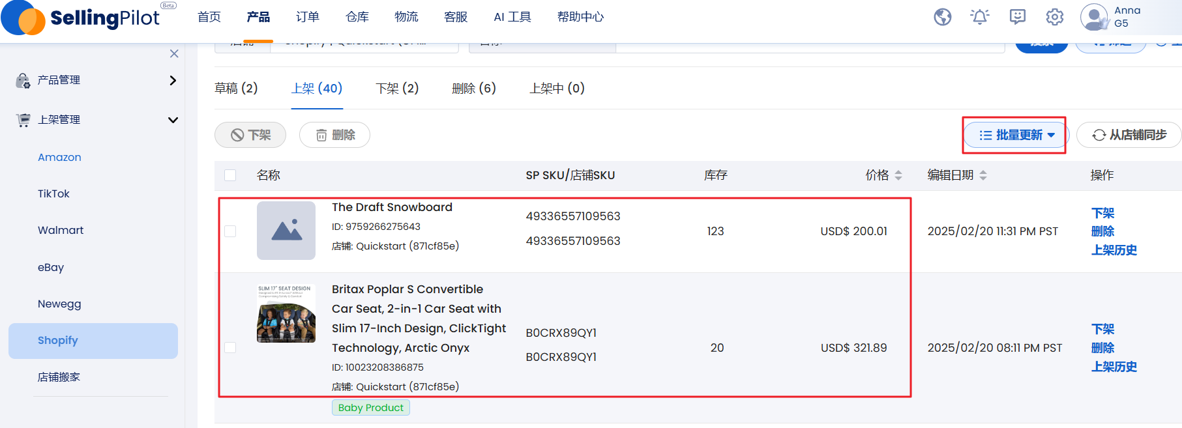The height and width of the screenshot is (428, 1182).
Task: Click ID: 9759266275643 text
Action: [376, 227]
